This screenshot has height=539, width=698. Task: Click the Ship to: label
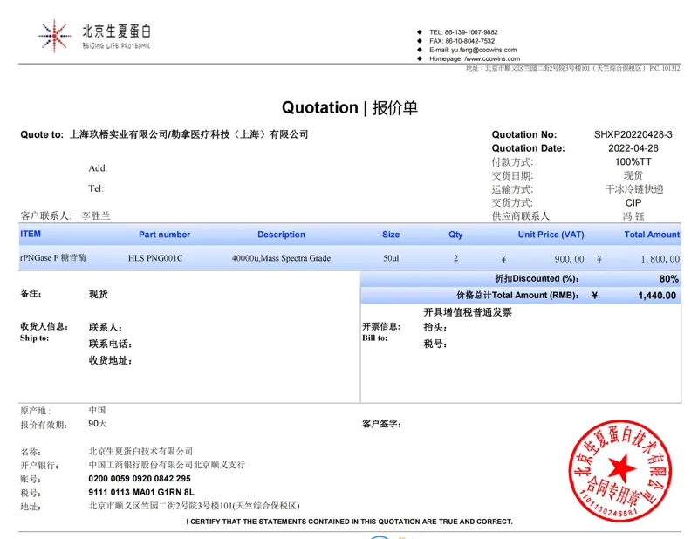point(34,338)
